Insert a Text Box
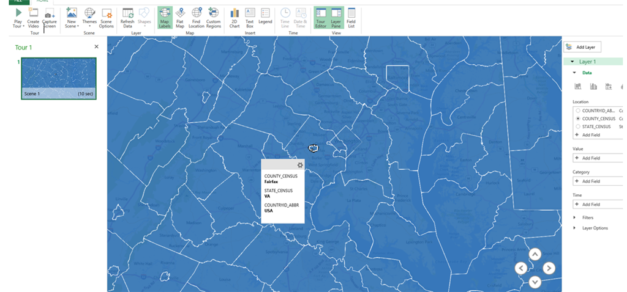Image resolution: width=627 pixels, height=292 pixels. [x=250, y=18]
